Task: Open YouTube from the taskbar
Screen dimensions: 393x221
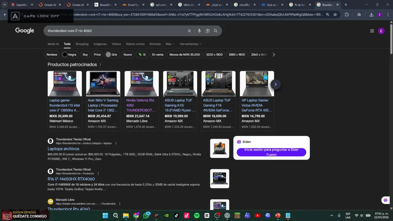Action: [x=258, y=215]
